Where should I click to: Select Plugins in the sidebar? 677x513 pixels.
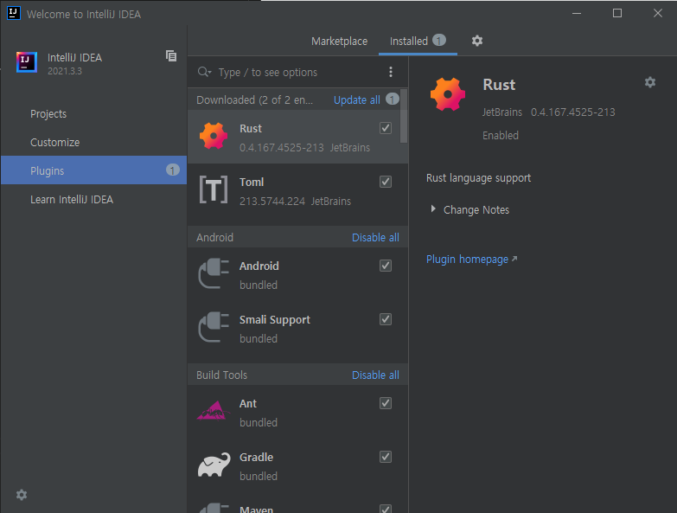click(x=93, y=170)
